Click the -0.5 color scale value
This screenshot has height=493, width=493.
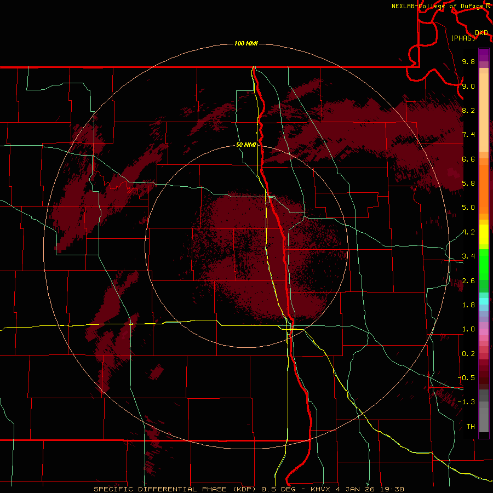467,378
